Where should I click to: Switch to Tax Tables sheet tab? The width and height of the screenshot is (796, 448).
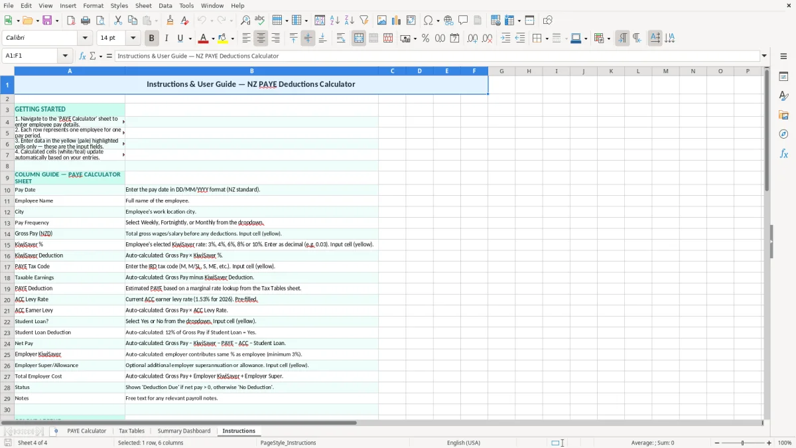coord(131,431)
